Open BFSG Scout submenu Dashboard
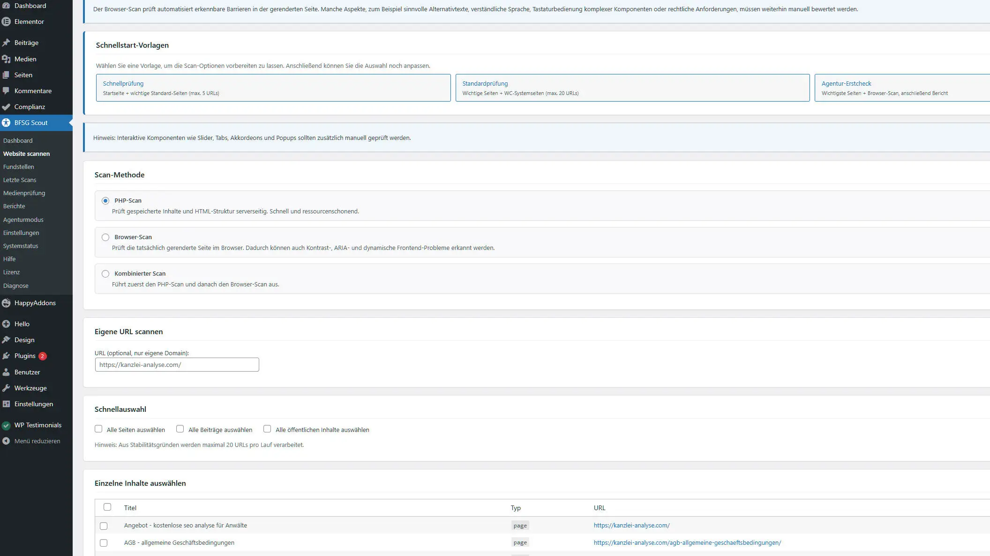The width and height of the screenshot is (990, 556). (18, 140)
